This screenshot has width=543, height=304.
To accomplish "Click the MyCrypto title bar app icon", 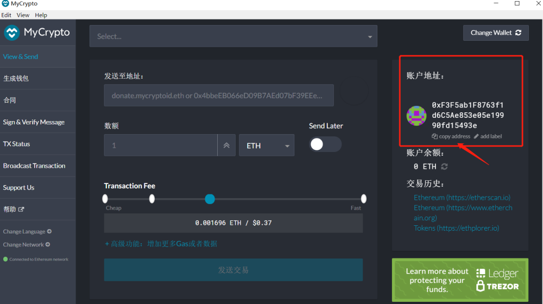I will (5, 3).
